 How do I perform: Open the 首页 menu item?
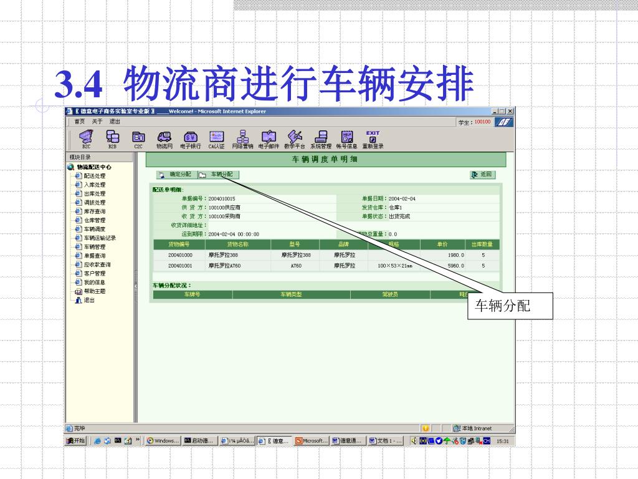coord(79,122)
